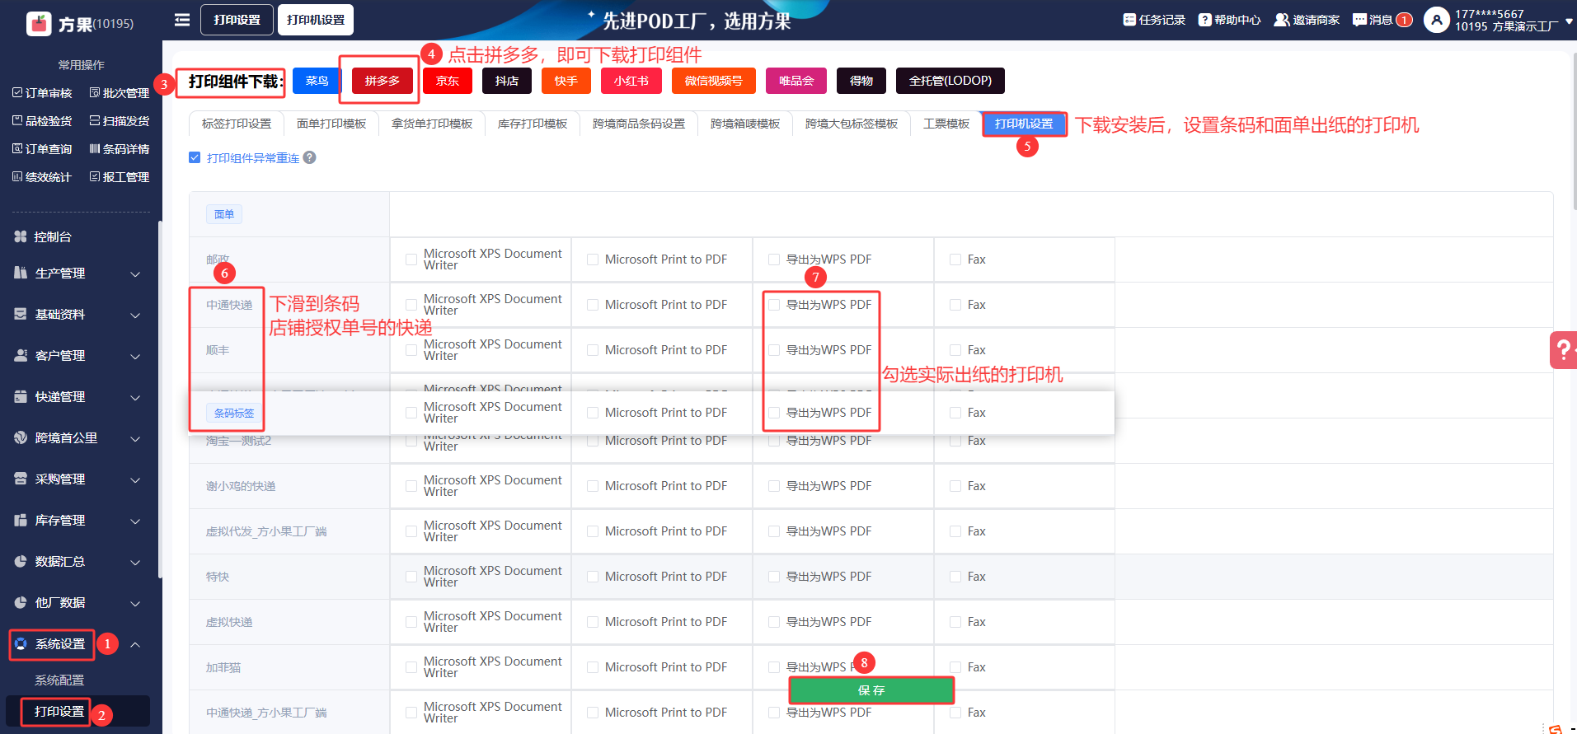Screen dimensions: 1577x734
Task: Click the 订单审核 shortcut icon
Action: tap(17, 93)
